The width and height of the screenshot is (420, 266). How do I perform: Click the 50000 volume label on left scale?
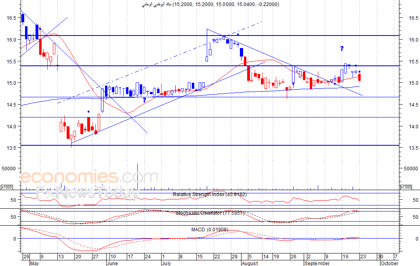click(9, 168)
